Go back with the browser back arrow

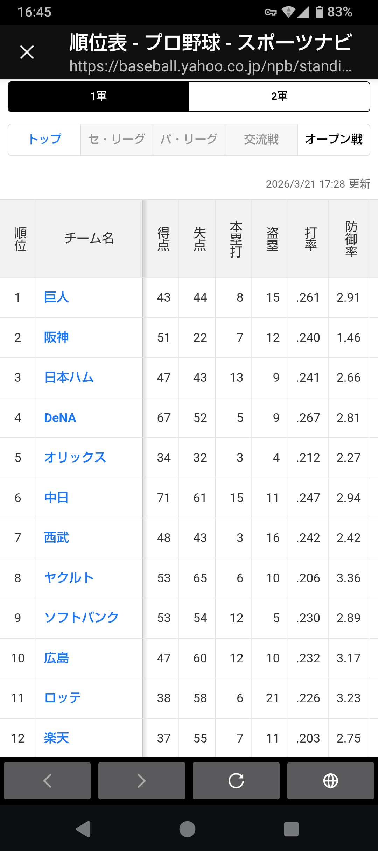click(47, 781)
